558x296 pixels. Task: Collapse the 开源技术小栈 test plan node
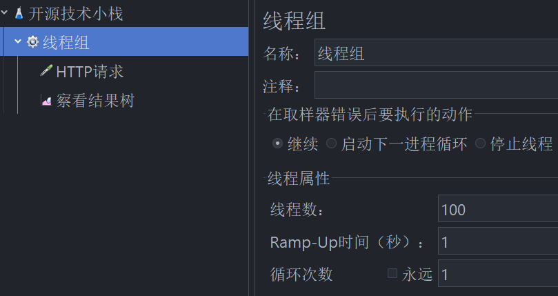[4, 13]
